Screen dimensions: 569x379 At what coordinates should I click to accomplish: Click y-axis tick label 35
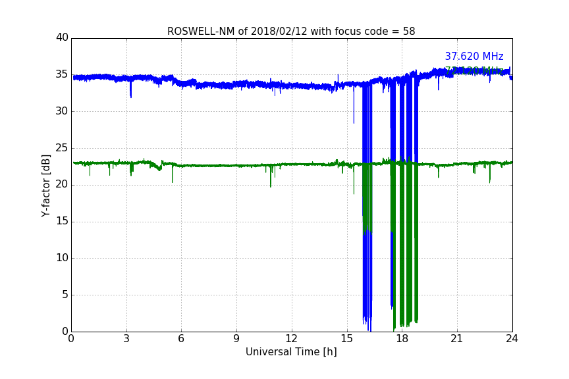click(x=62, y=74)
